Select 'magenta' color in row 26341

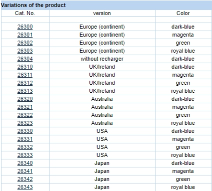point(183,171)
